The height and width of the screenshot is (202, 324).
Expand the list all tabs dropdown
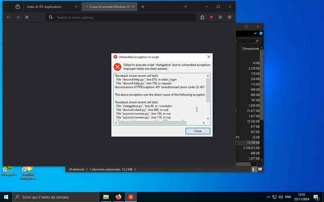point(186,7)
